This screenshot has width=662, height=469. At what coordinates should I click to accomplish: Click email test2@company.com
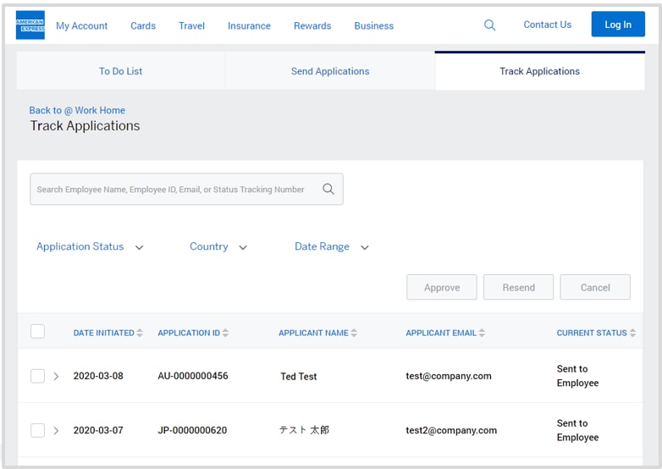(x=451, y=430)
